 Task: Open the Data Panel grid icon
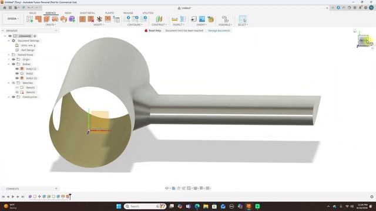[10, 8]
